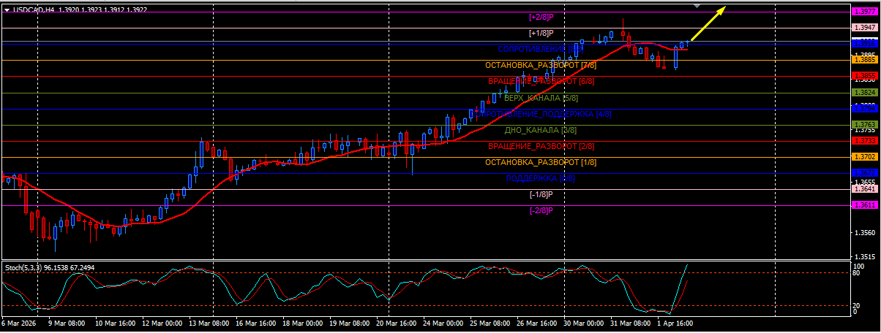
Task: Click the 80 level on stochastic scale
Action: pos(858,274)
